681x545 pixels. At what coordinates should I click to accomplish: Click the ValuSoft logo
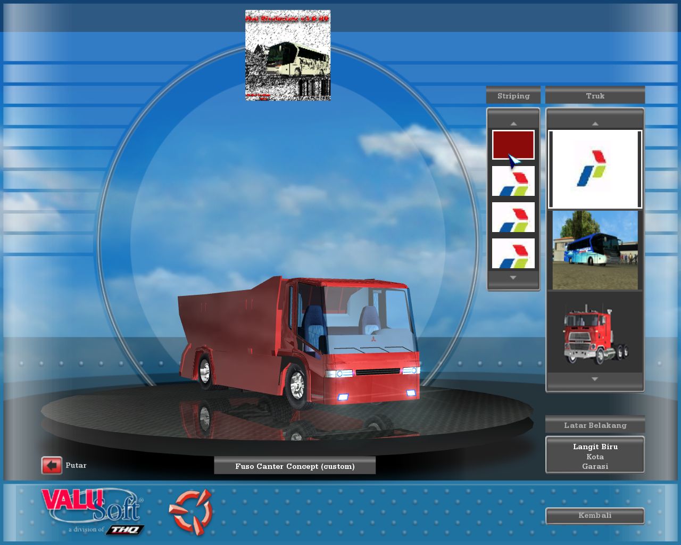point(93,509)
